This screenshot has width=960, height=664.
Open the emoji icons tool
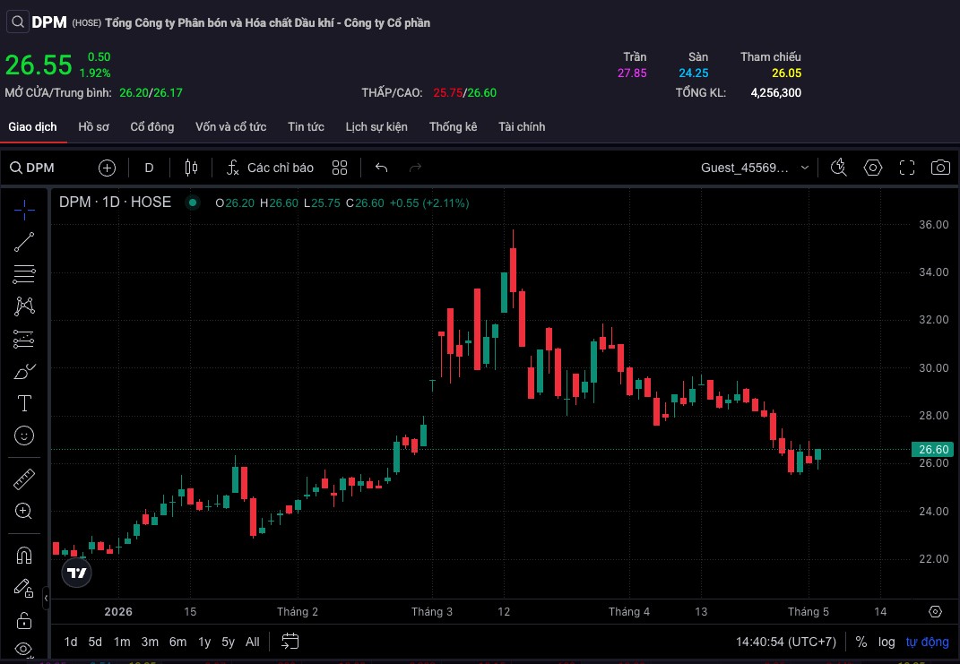tap(24, 435)
